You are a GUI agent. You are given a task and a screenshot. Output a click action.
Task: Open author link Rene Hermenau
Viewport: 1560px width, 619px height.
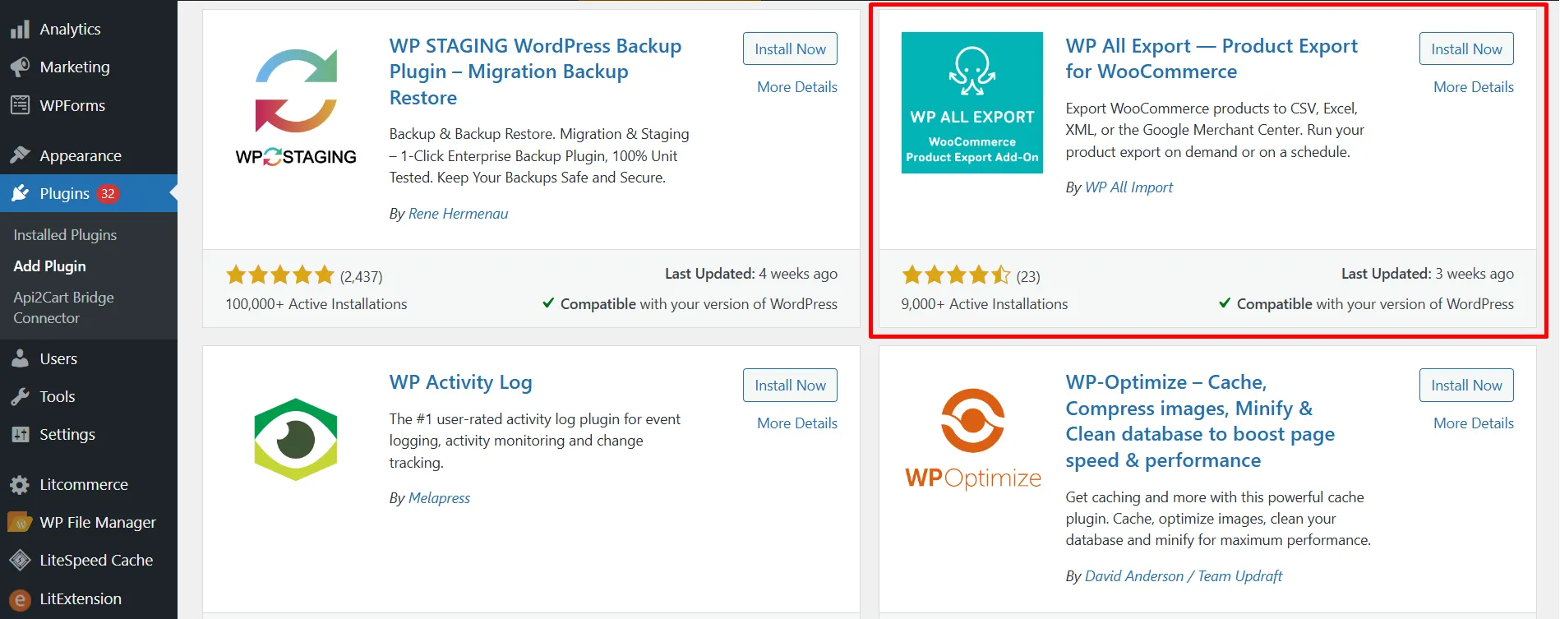click(x=458, y=214)
